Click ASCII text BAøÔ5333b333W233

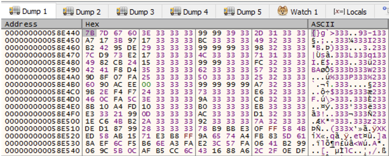tap(349, 70)
